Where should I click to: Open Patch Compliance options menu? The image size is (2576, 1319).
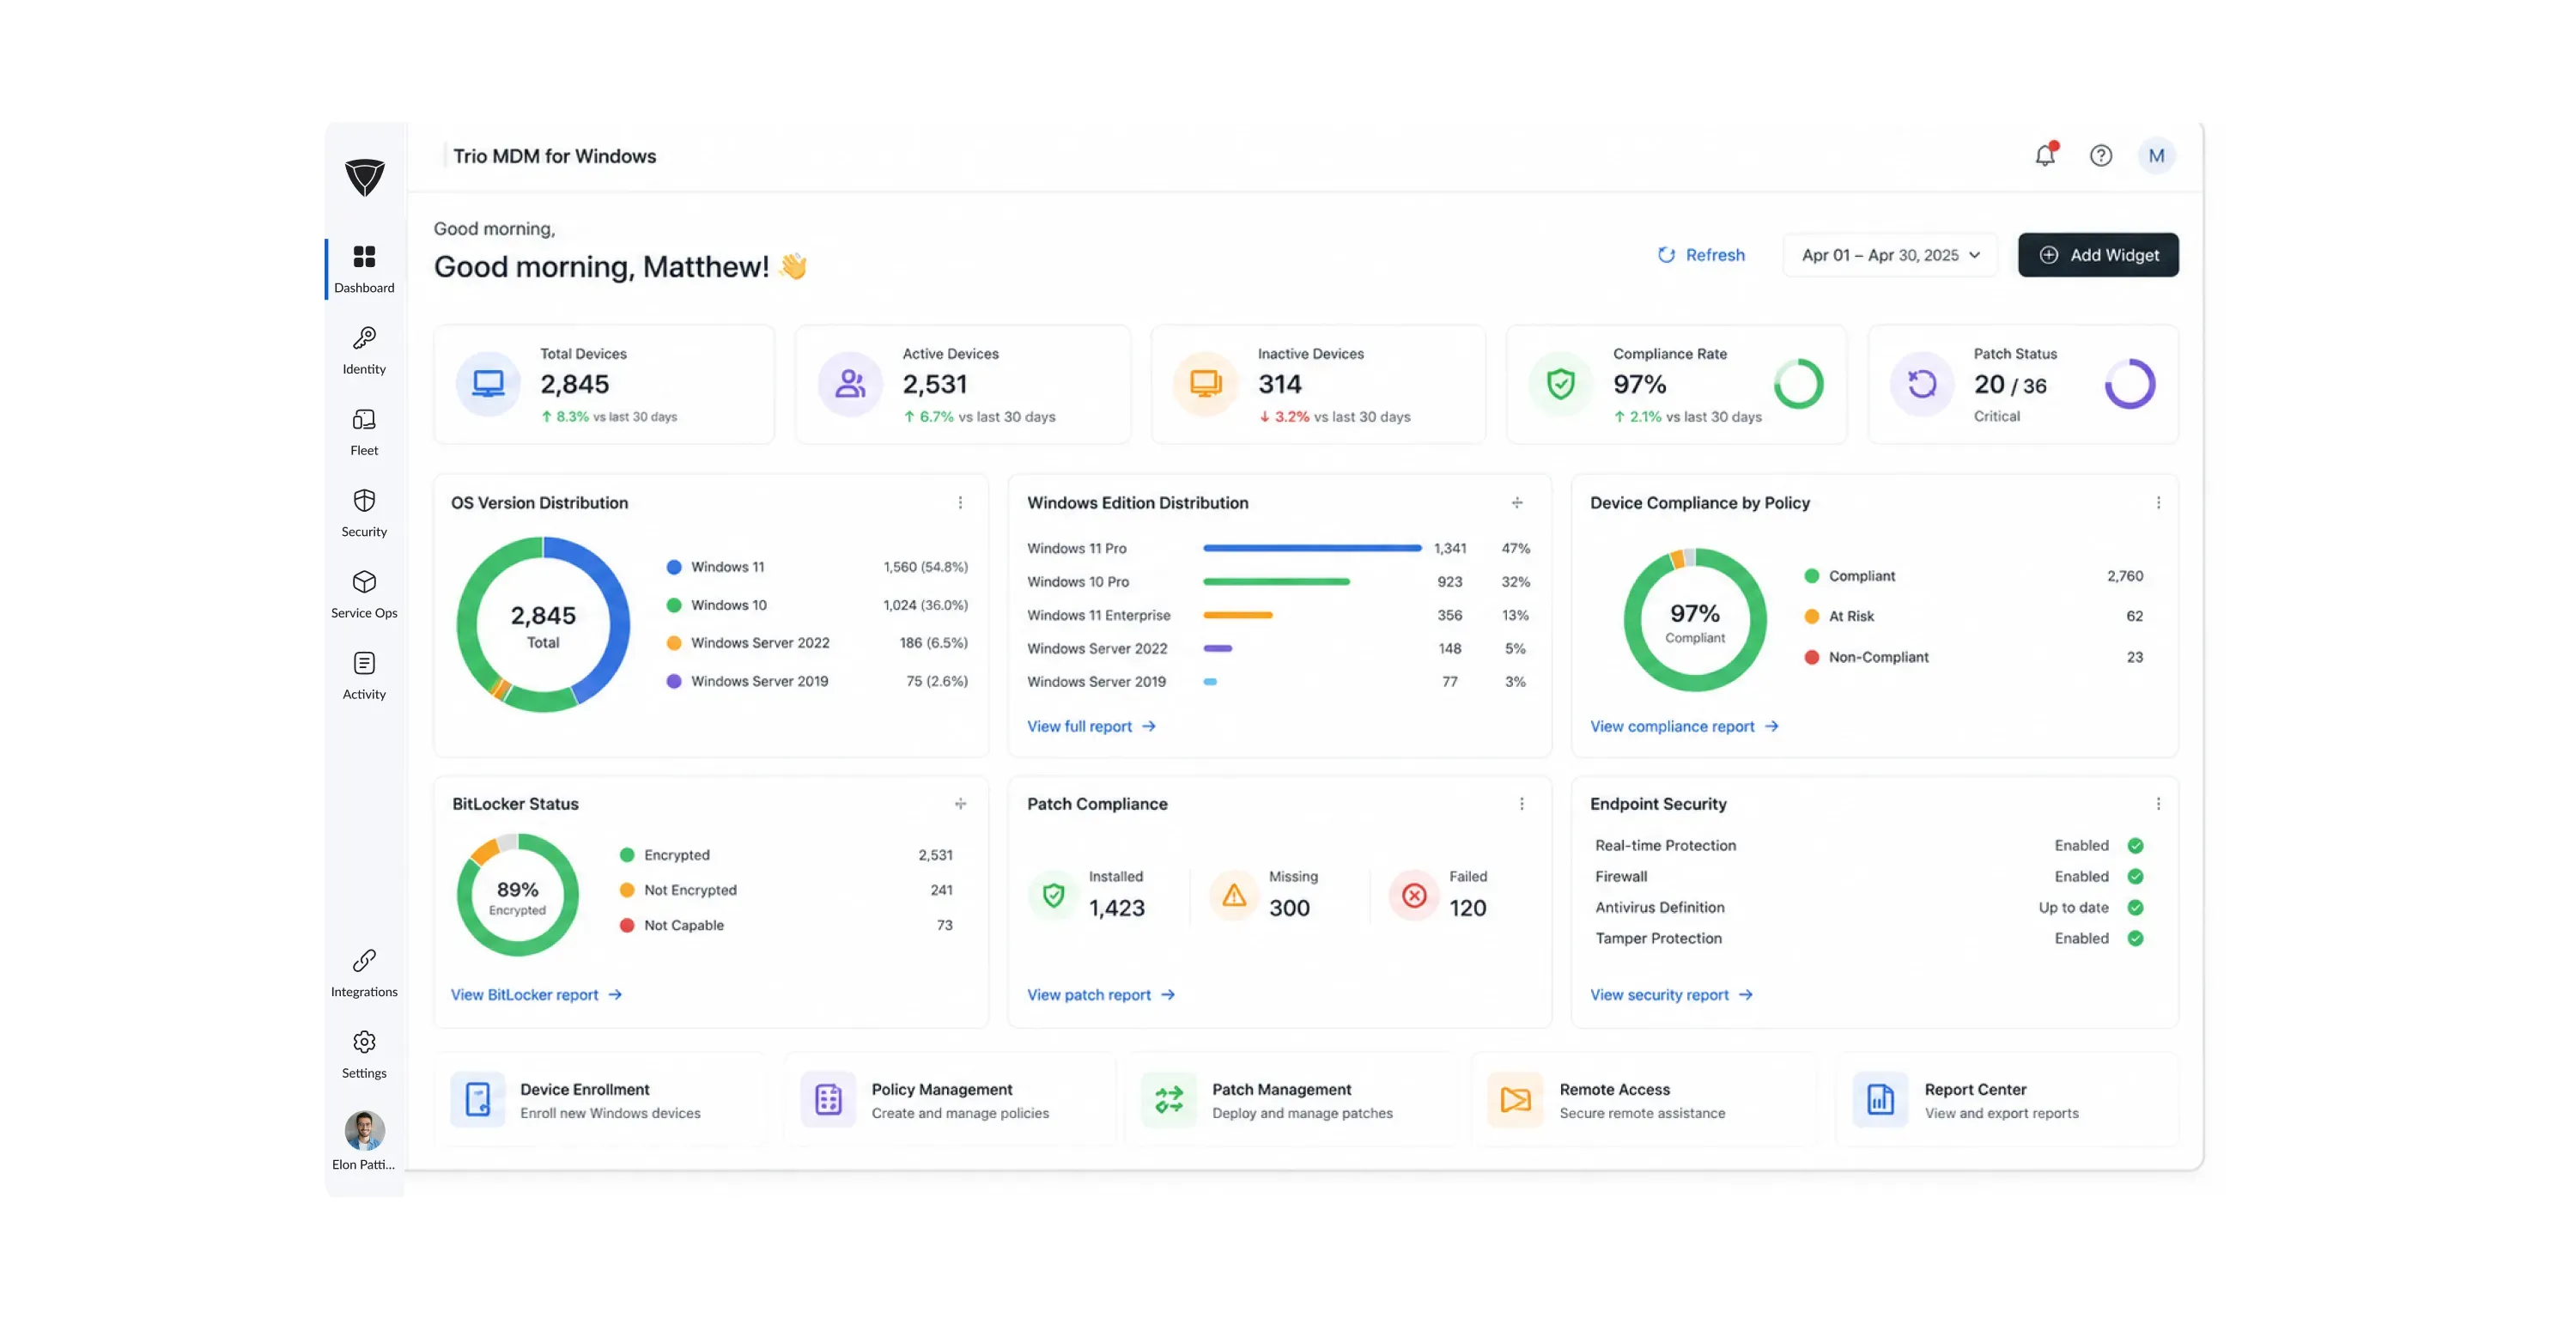(1522, 804)
